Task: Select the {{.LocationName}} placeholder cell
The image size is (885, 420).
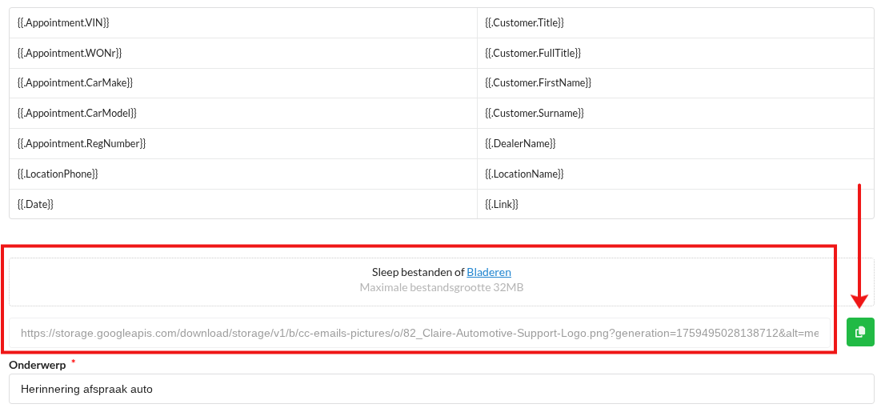Action: [524, 174]
